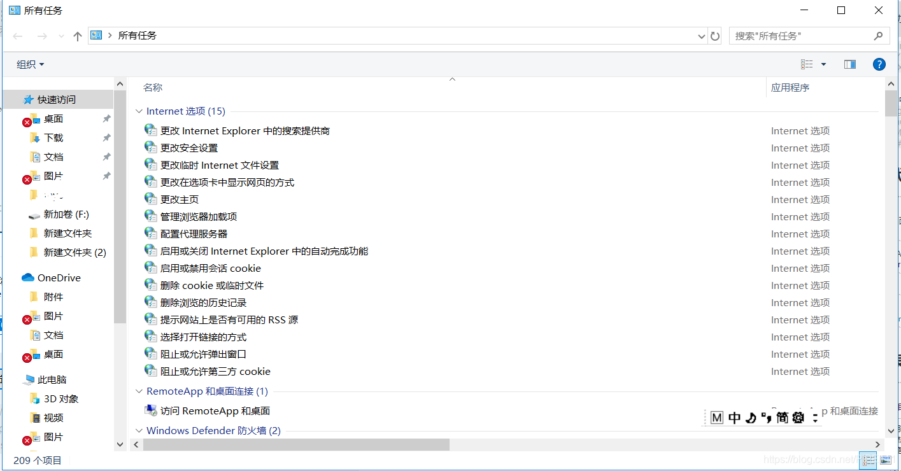The width and height of the screenshot is (901, 471).
Task: Refresh the 所有任务 folder view
Action: [715, 36]
